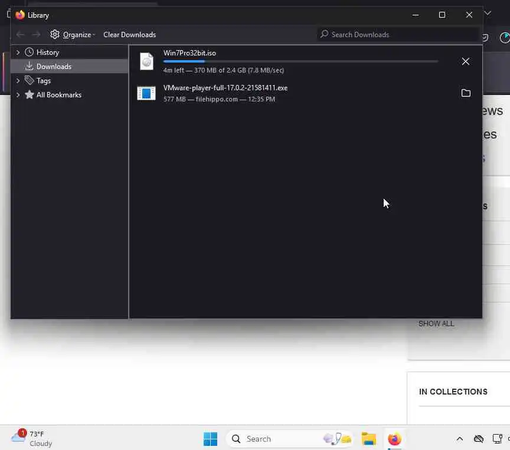Open the Windows Start menu
510x450 pixels.
click(x=210, y=439)
